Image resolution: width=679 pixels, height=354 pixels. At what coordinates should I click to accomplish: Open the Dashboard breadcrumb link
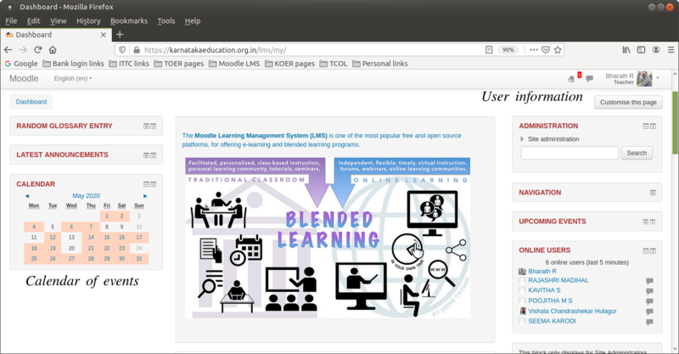31,102
